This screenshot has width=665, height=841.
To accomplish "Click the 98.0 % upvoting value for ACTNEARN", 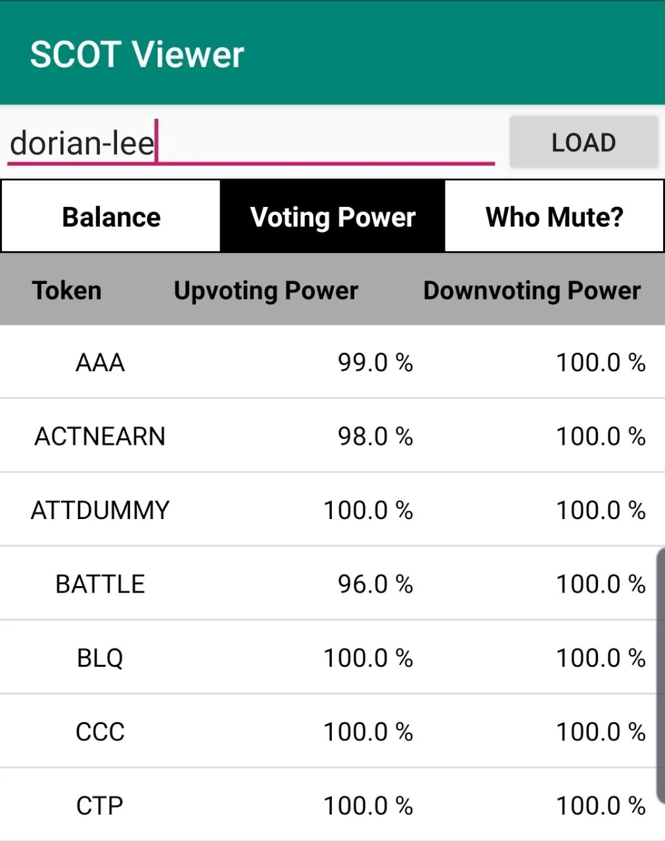I will pos(375,436).
